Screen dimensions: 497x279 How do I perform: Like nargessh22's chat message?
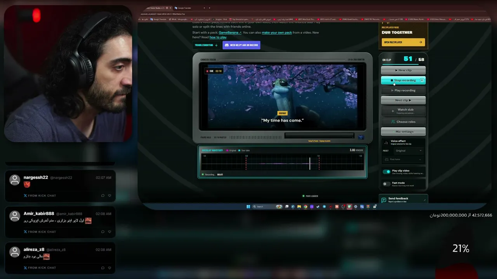click(109, 196)
